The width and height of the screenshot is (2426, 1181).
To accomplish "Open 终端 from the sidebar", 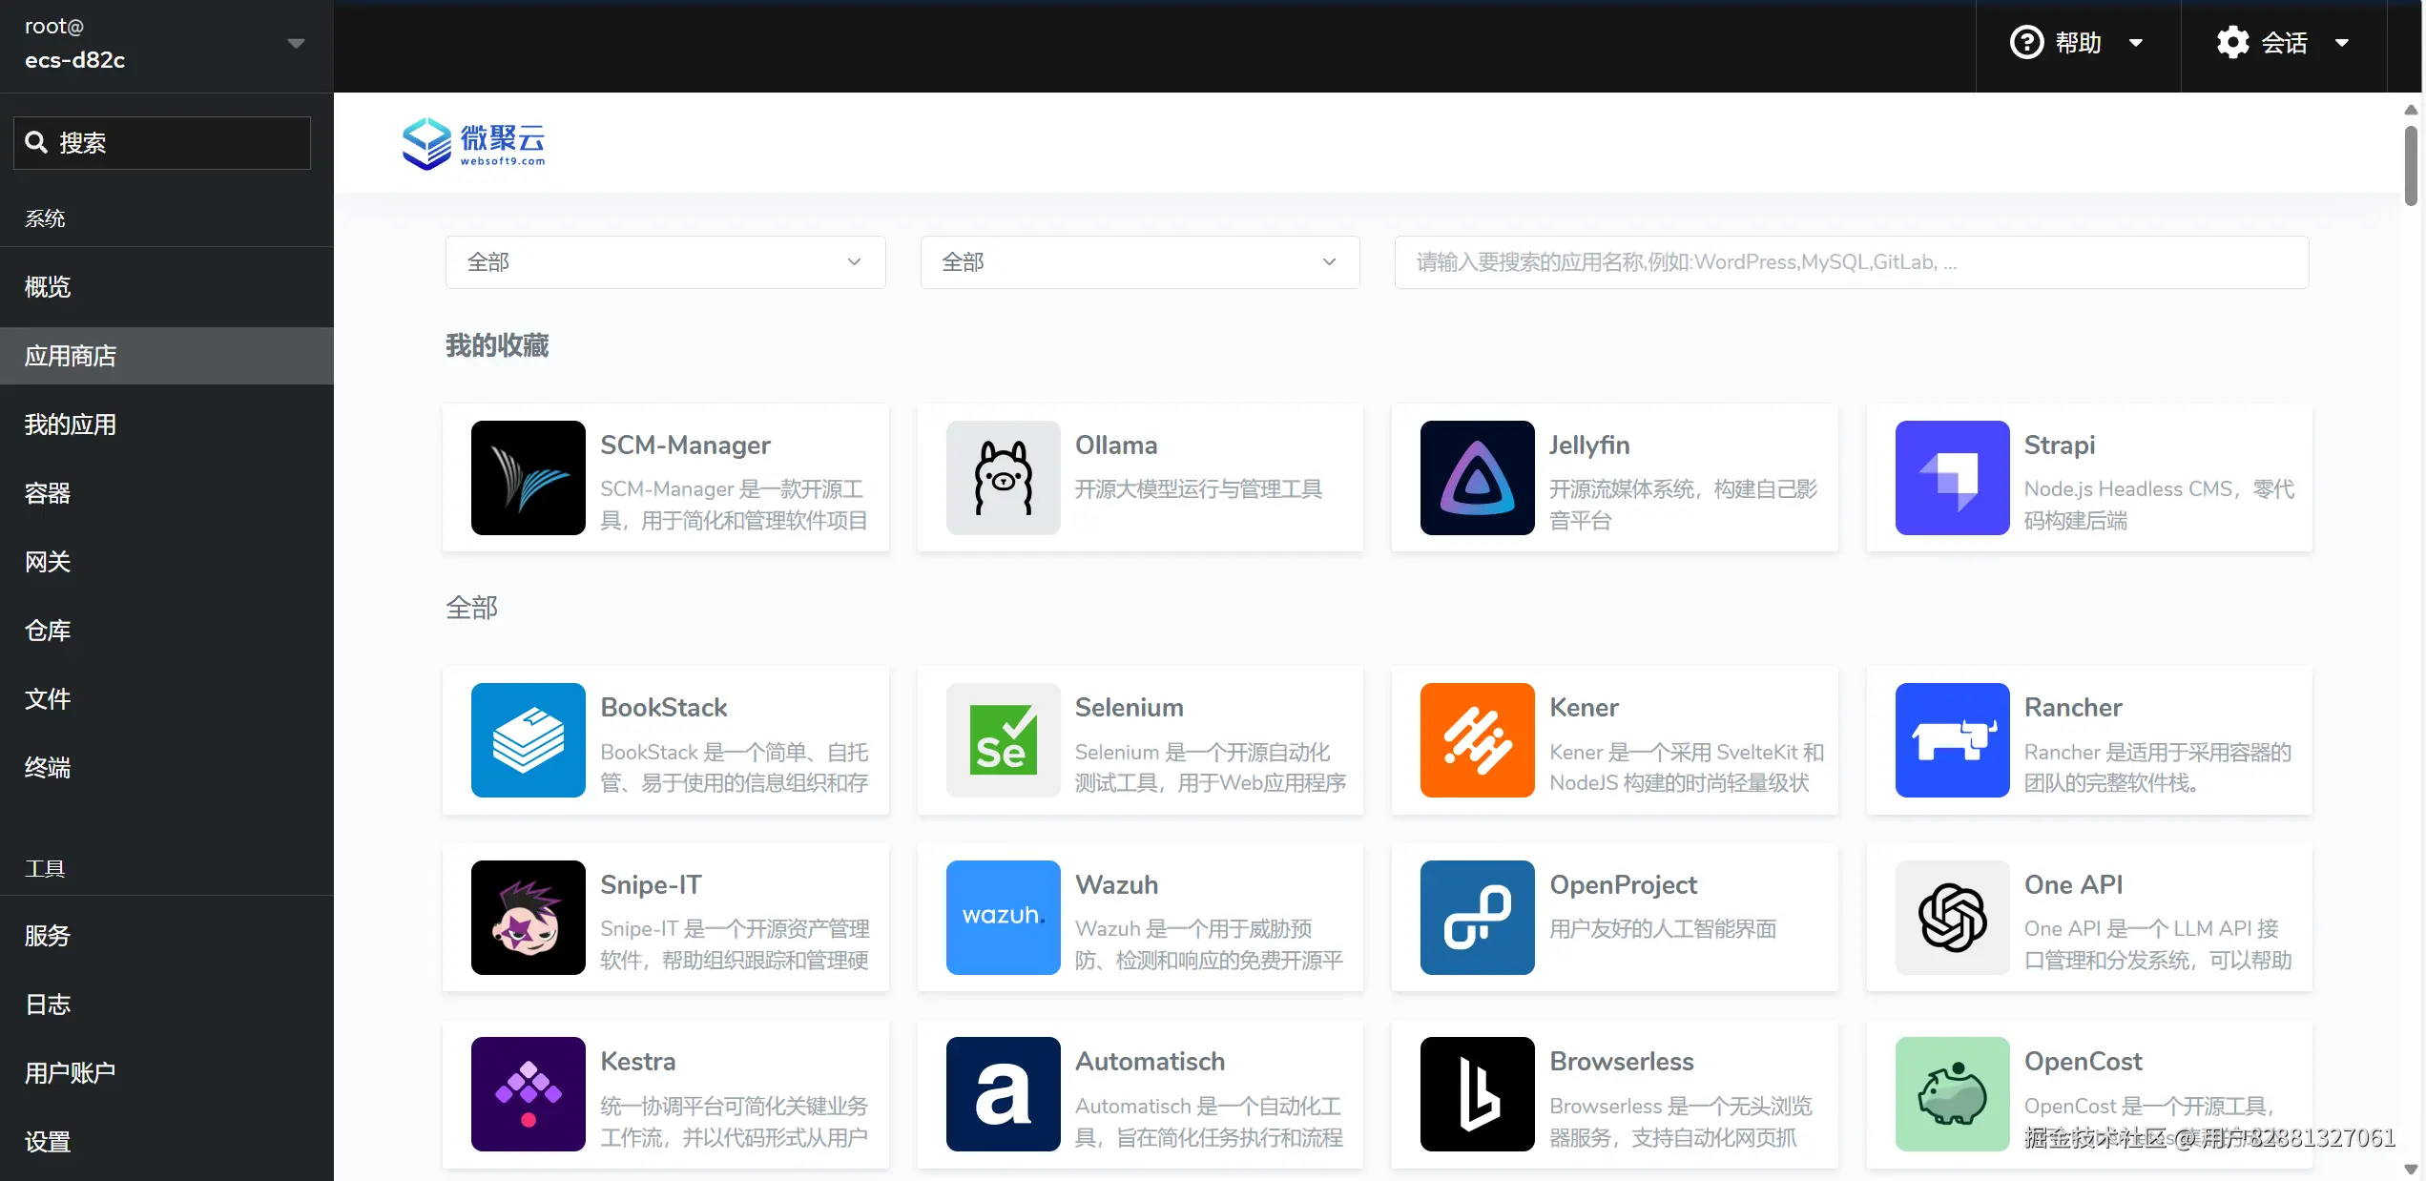I will coord(47,767).
